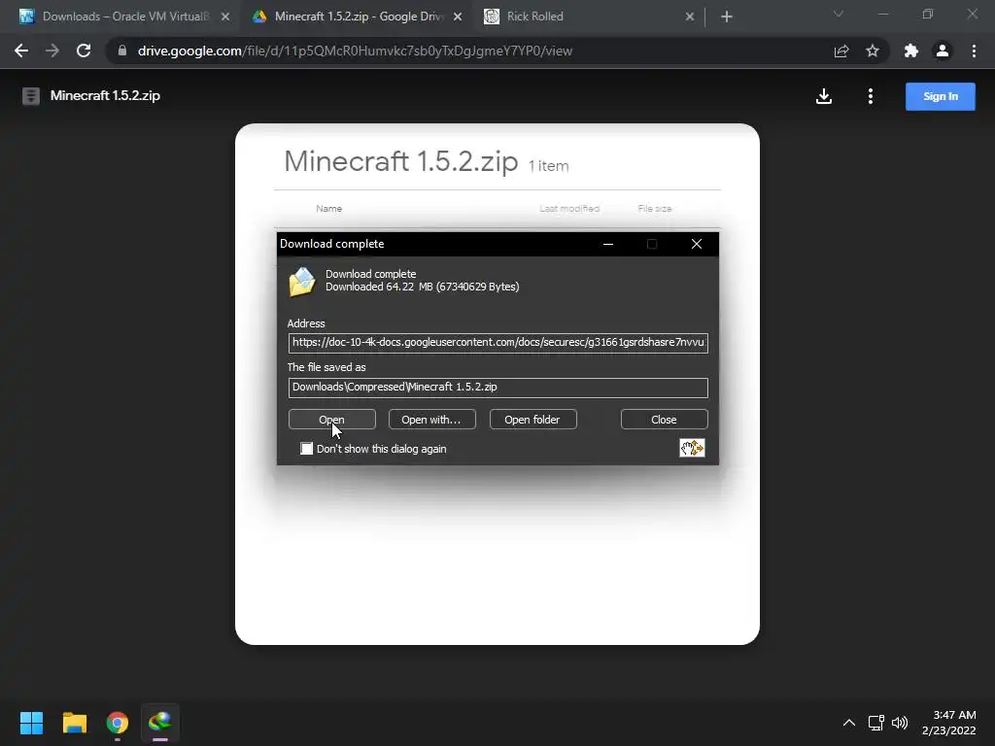Switch to Chrome on the taskbar
Image resolution: width=995 pixels, height=746 pixels.
click(x=118, y=723)
